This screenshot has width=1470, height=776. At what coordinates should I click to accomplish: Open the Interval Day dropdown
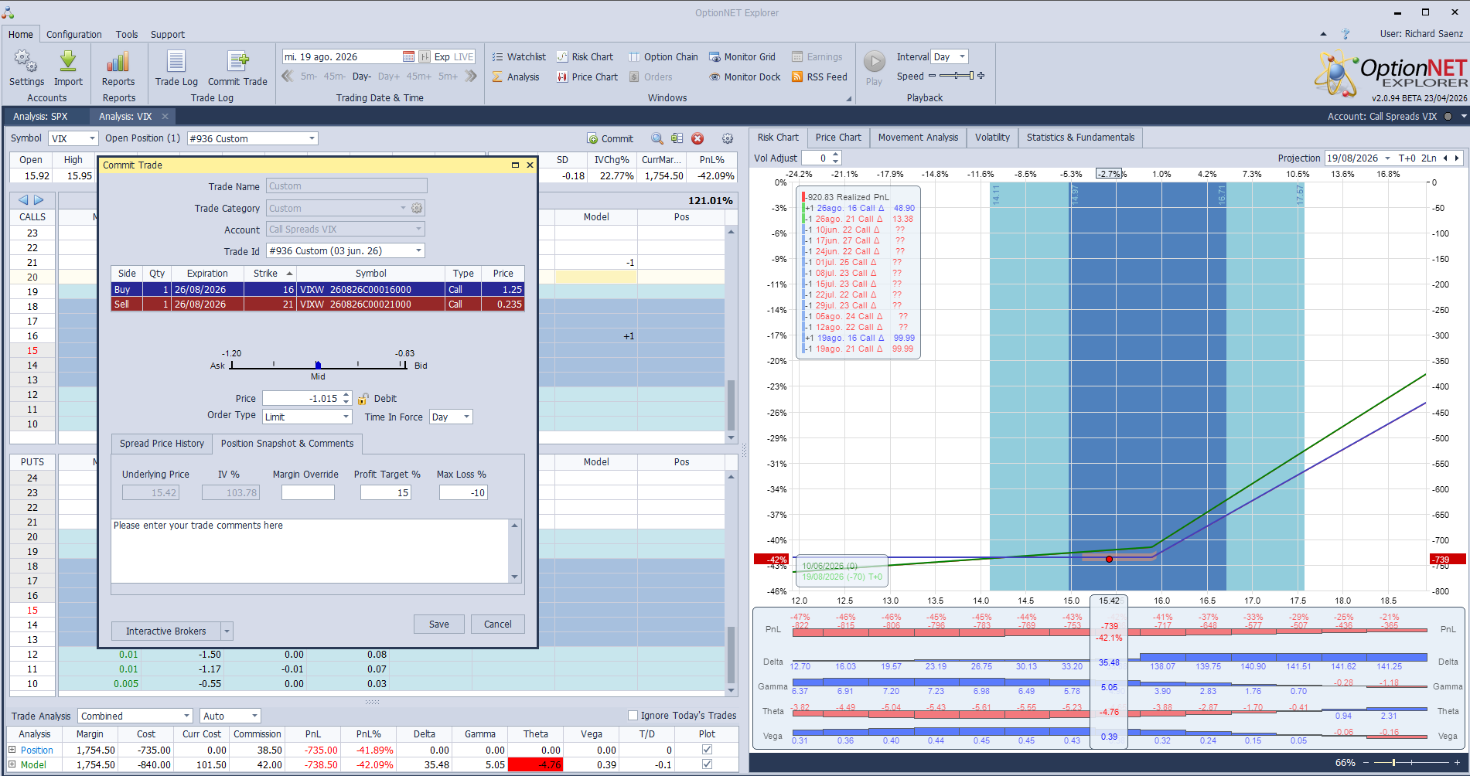click(962, 56)
